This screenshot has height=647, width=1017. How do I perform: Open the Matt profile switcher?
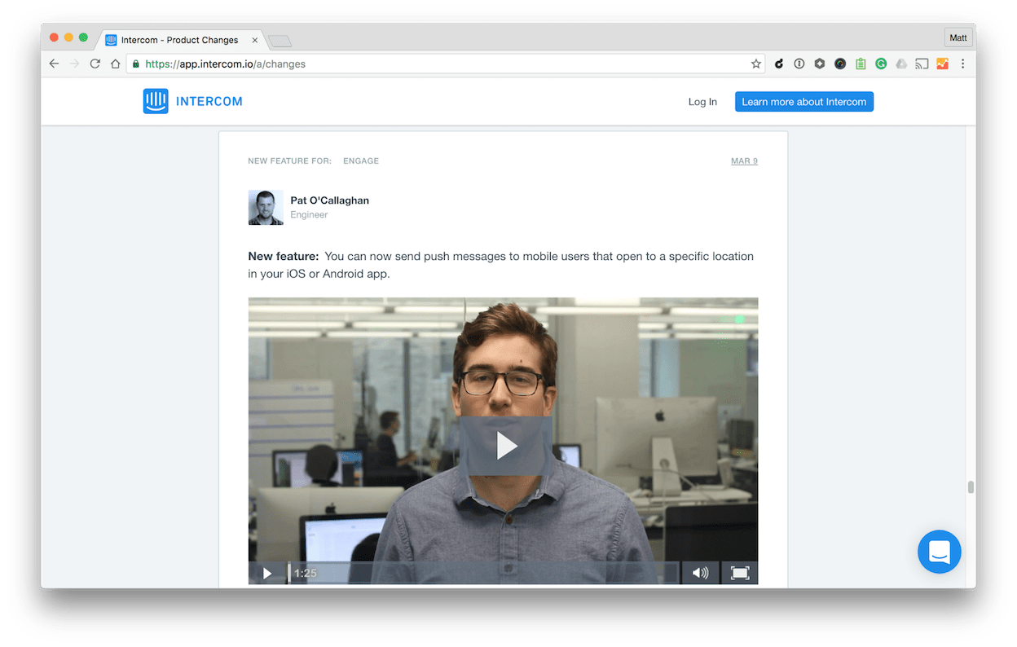(958, 38)
